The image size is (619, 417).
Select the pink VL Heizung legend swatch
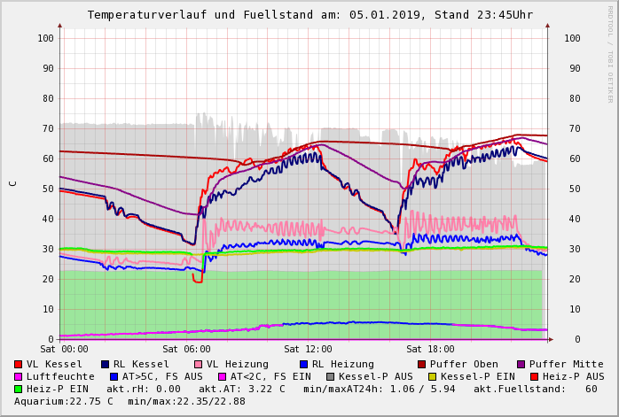(199, 364)
